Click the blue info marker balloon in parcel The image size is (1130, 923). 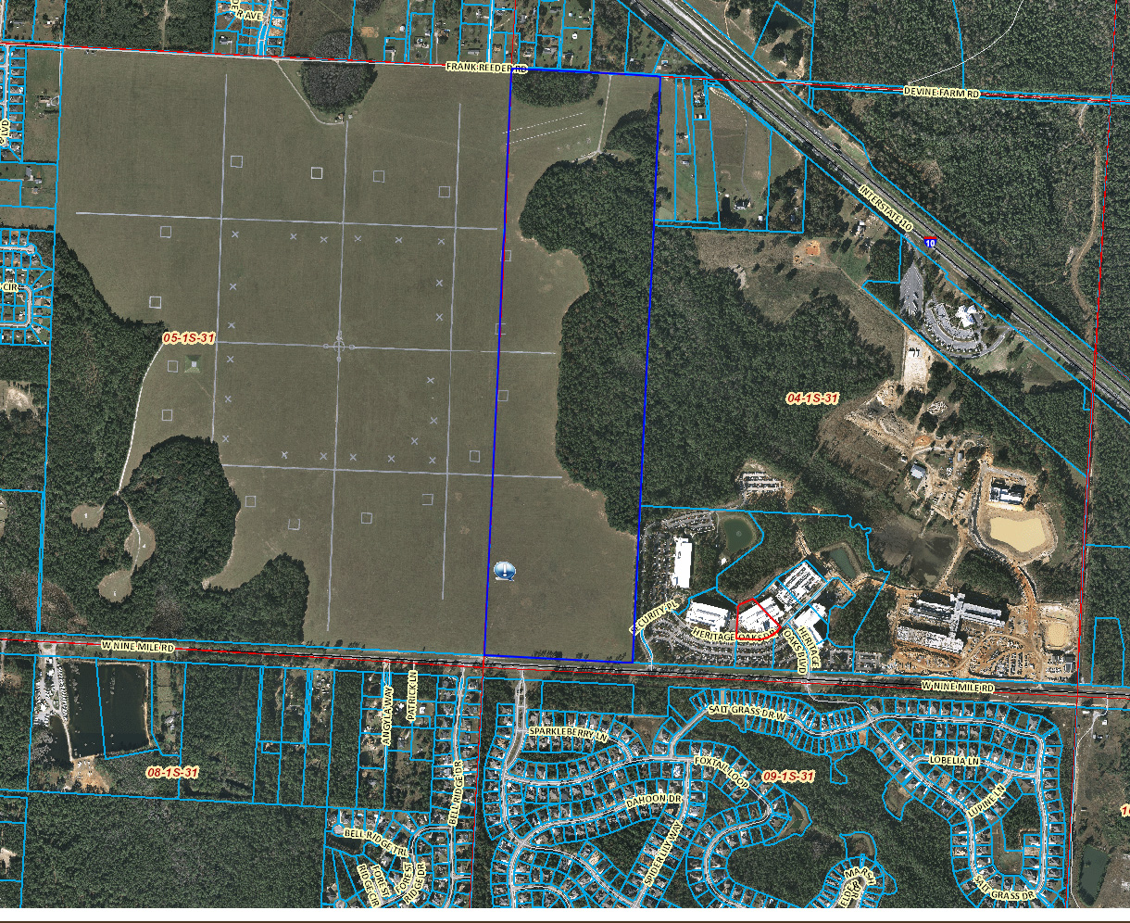pyautogui.click(x=505, y=573)
